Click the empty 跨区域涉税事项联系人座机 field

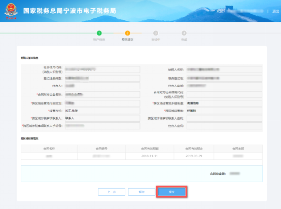coord(224,118)
